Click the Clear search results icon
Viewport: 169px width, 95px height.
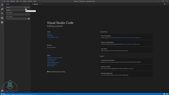tap(26, 4)
